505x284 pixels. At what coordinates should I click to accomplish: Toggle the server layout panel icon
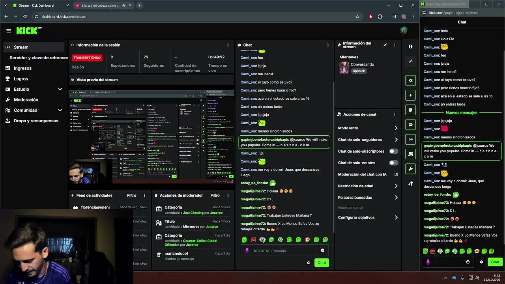411,154
